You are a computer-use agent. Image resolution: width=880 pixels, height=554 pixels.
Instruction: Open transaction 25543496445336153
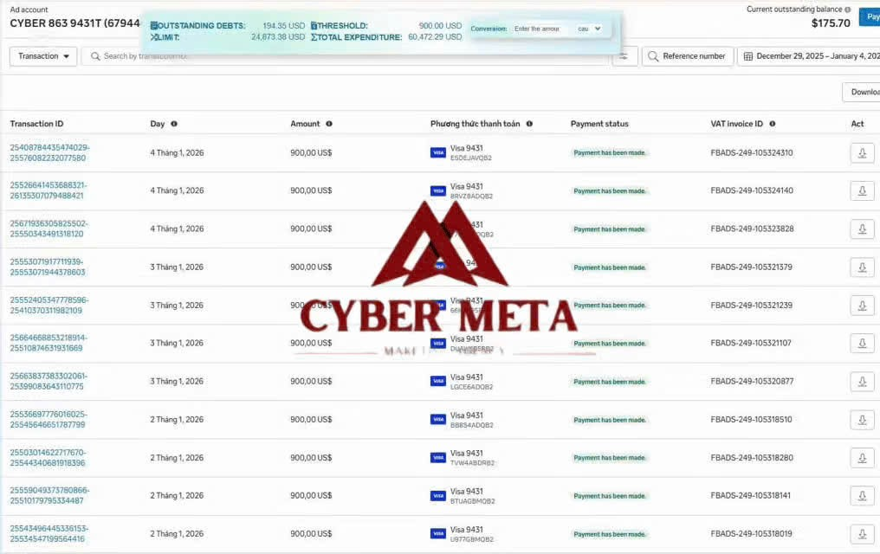tap(49, 534)
